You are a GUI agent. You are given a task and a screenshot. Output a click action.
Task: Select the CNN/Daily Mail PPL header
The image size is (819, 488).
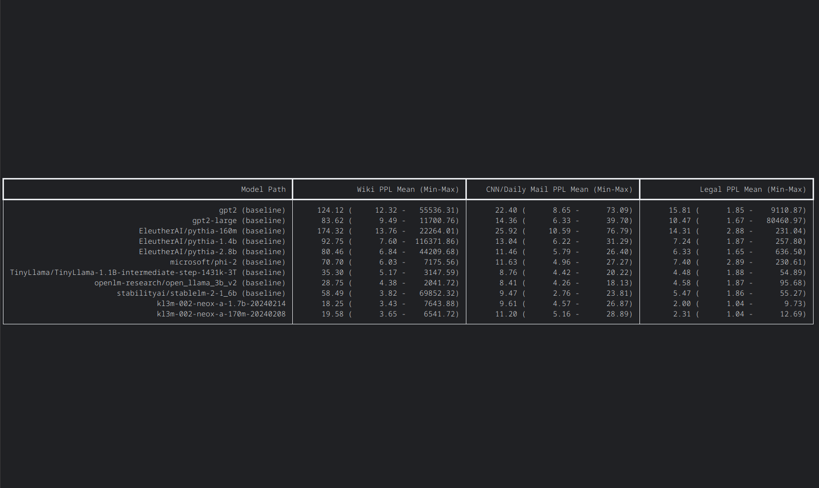(x=558, y=189)
